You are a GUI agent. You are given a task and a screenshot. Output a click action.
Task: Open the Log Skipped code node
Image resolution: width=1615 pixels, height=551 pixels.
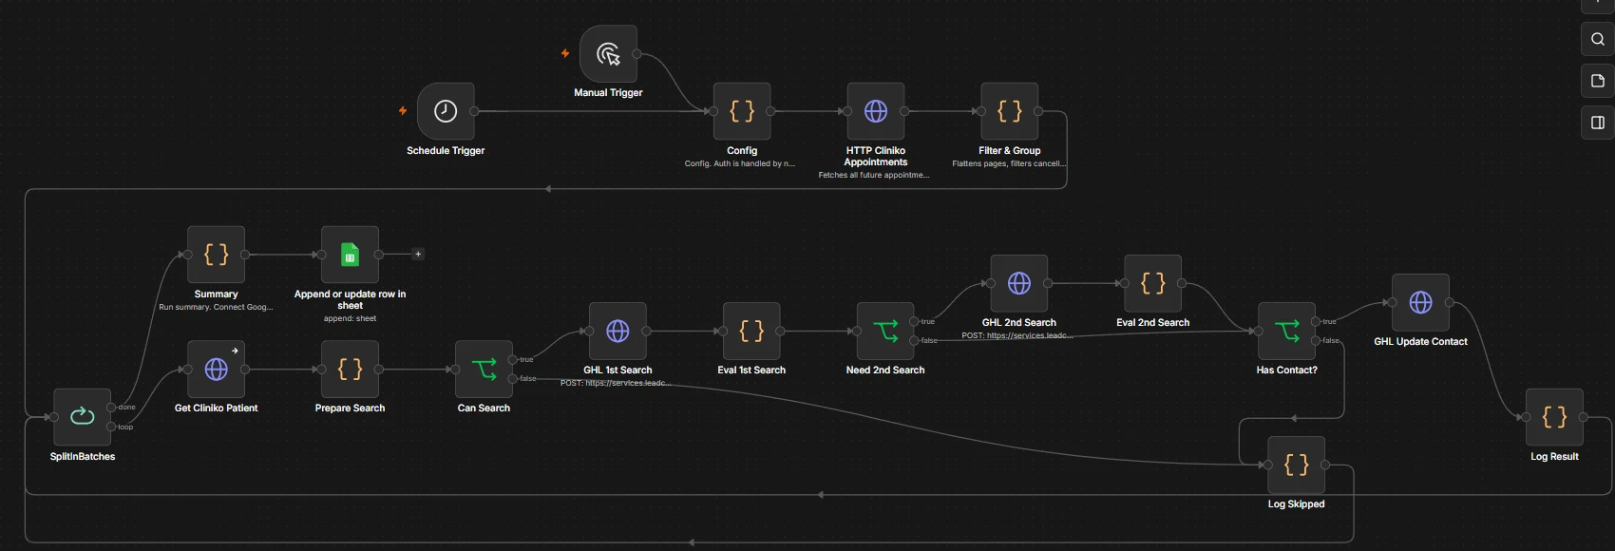pyautogui.click(x=1296, y=465)
